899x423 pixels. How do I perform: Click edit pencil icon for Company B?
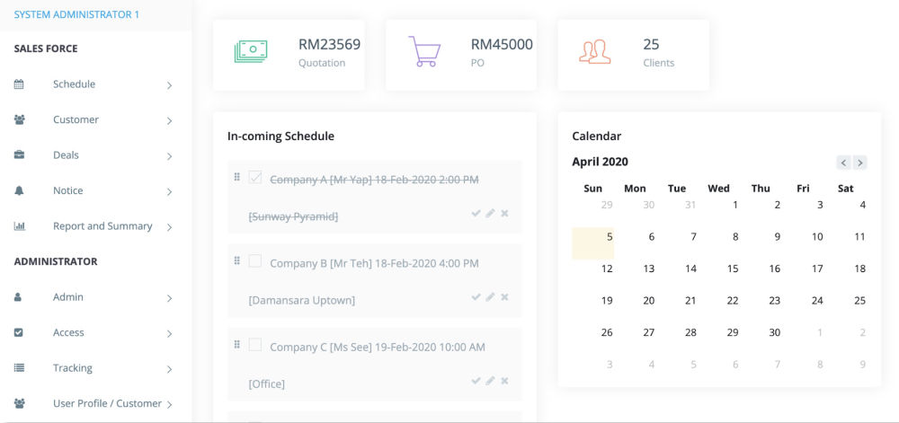(490, 296)
